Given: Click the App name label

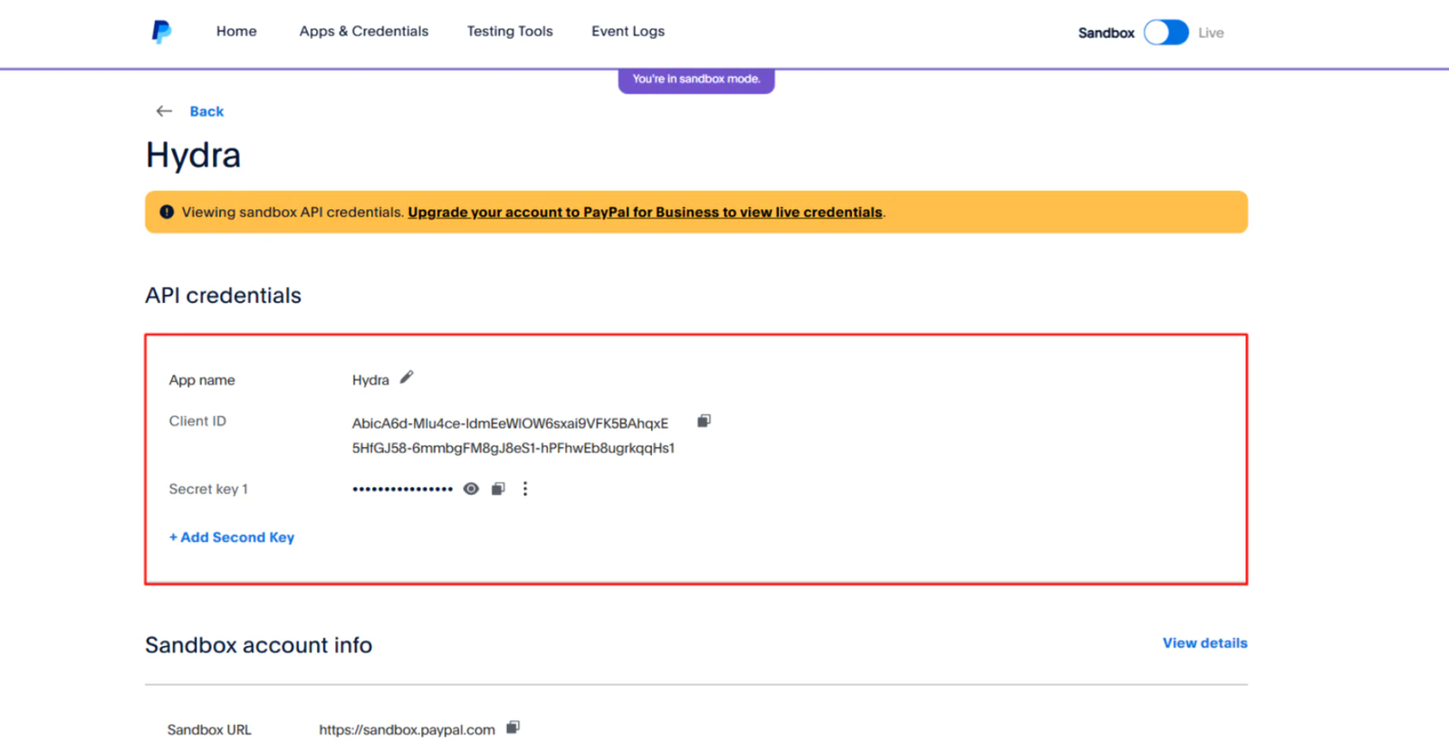Looking at the screenshot, I should 202,380.
